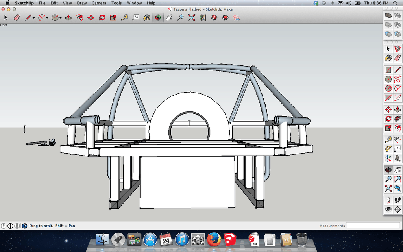
Task: Select the Axes tool
Action: 388,158
